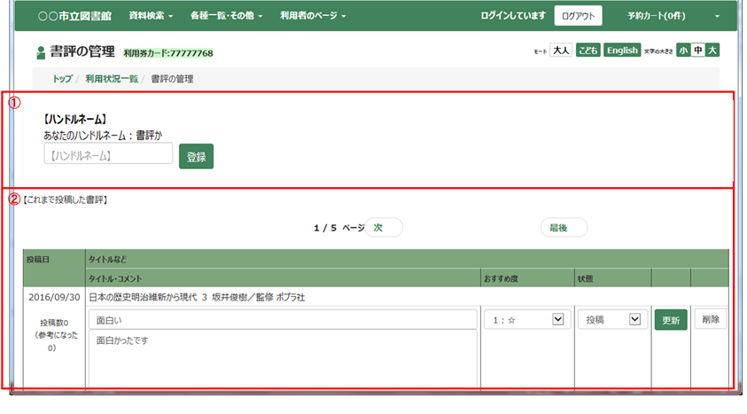Click the ハンドルネーム input field

tap(108, 154)
